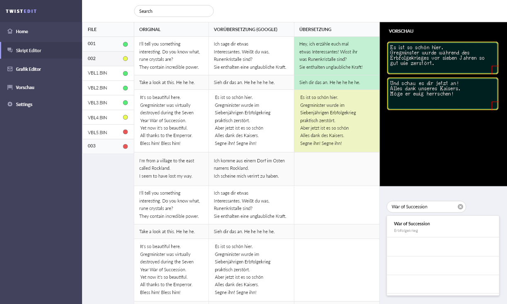This screenshot has width=507, height=304.
Task: Select the War of Succession glossary result
Action: pyautogui.click(x=442, y=227)
